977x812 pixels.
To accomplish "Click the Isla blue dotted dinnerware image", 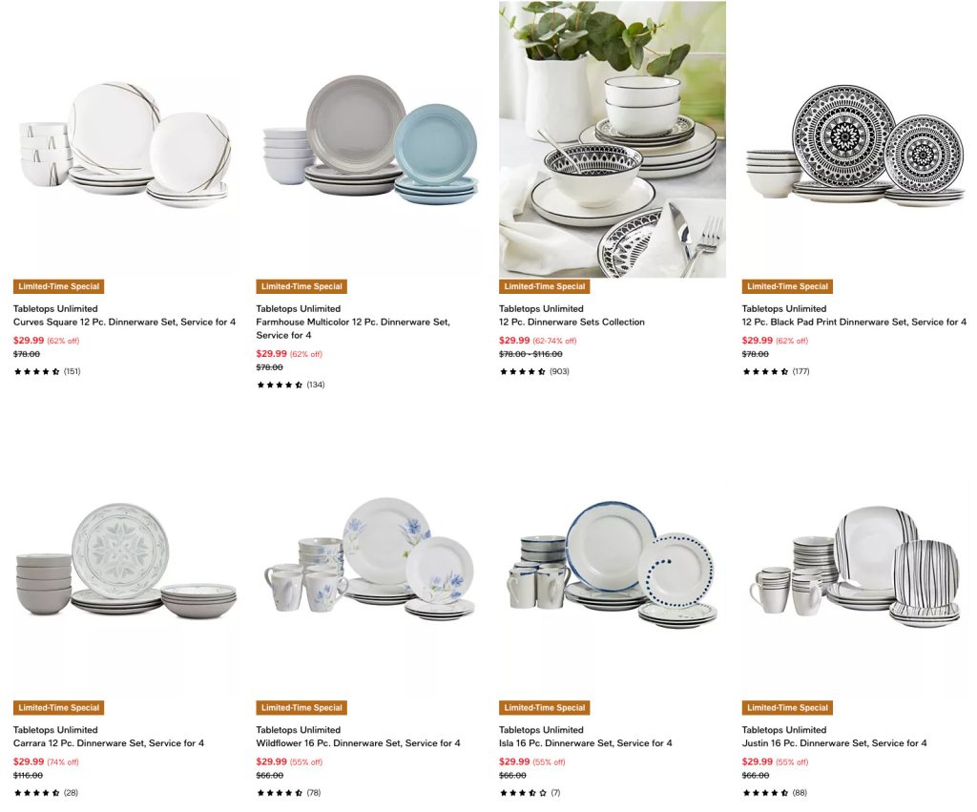I will [x=612, y=561].
